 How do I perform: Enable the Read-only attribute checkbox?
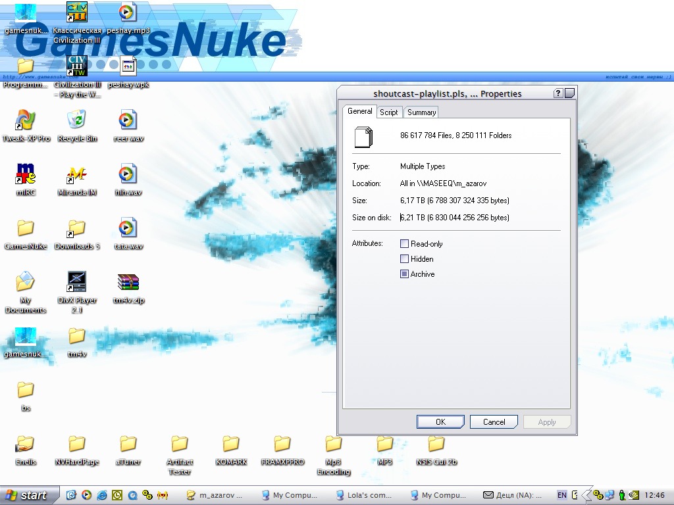coord(405,244)
